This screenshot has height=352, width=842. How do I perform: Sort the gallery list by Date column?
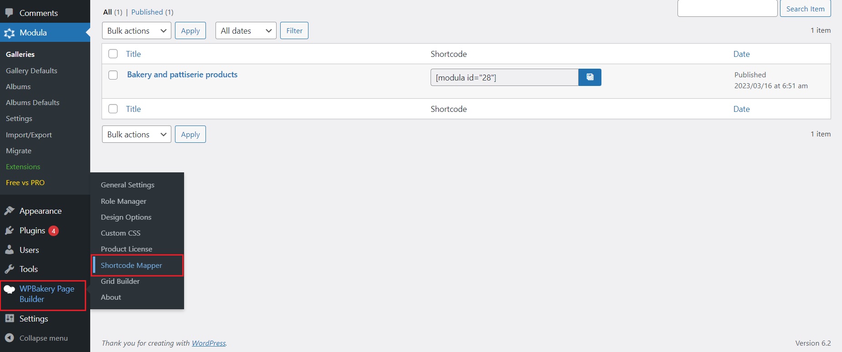741,54
